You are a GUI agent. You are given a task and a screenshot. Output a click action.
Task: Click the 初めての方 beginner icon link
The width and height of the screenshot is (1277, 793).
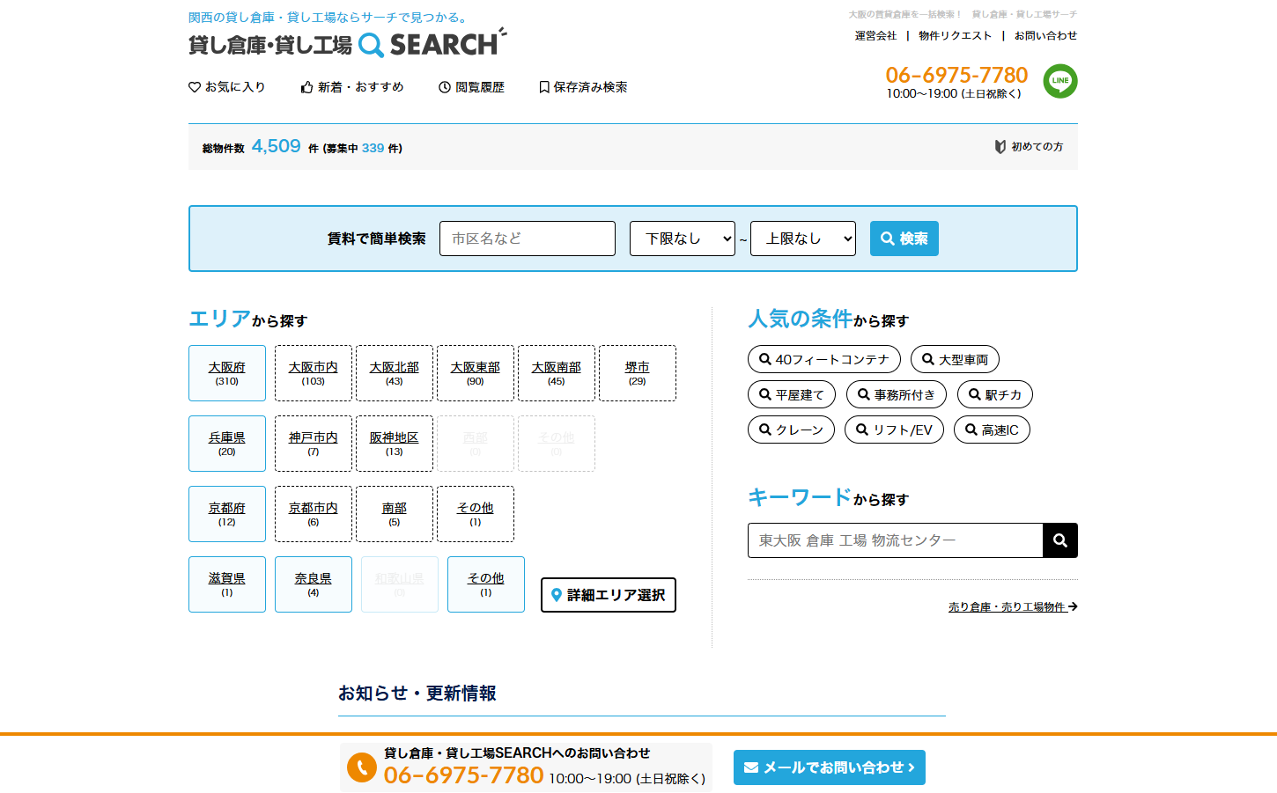(x=1000, y=147)
